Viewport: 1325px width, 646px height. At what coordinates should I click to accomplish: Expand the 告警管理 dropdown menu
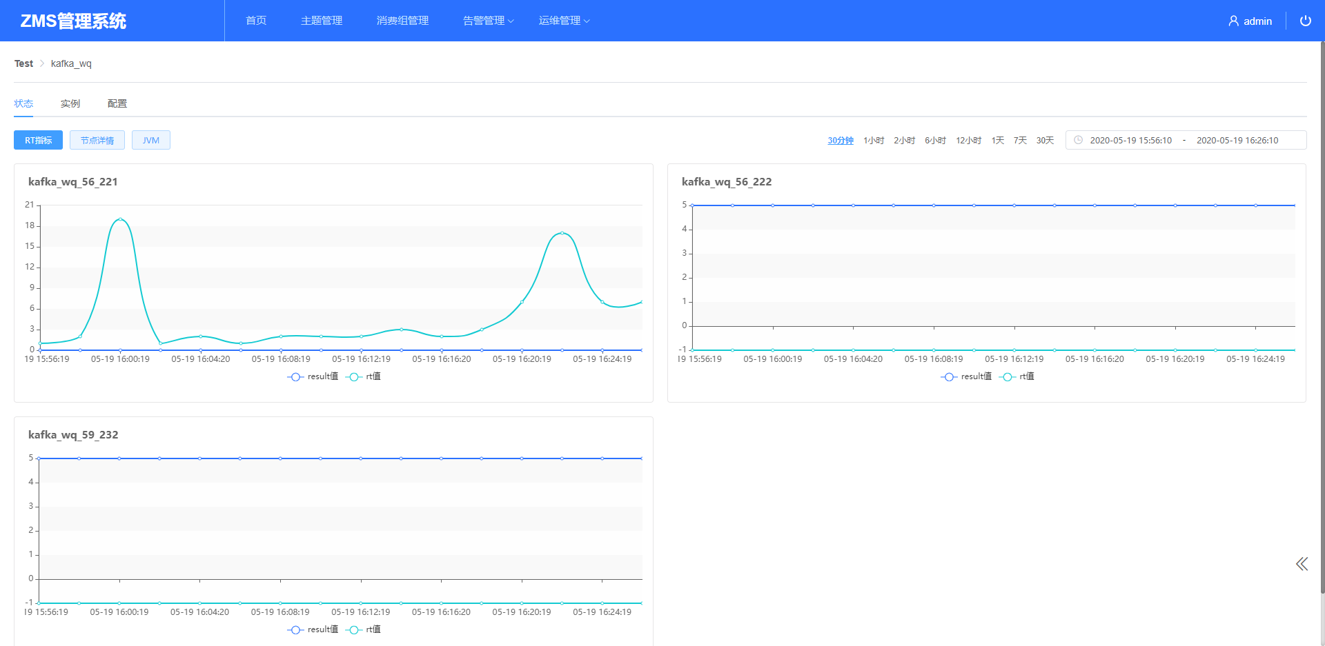click(488, 21)
